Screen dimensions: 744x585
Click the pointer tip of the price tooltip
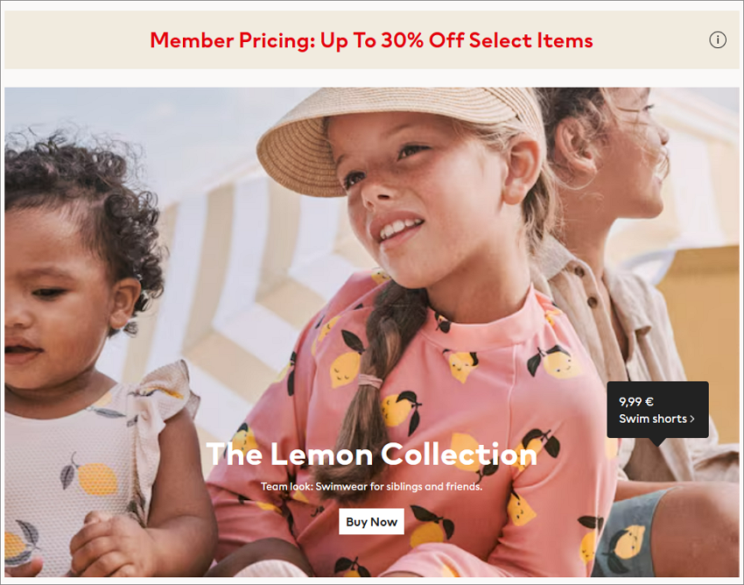(657, 441)
